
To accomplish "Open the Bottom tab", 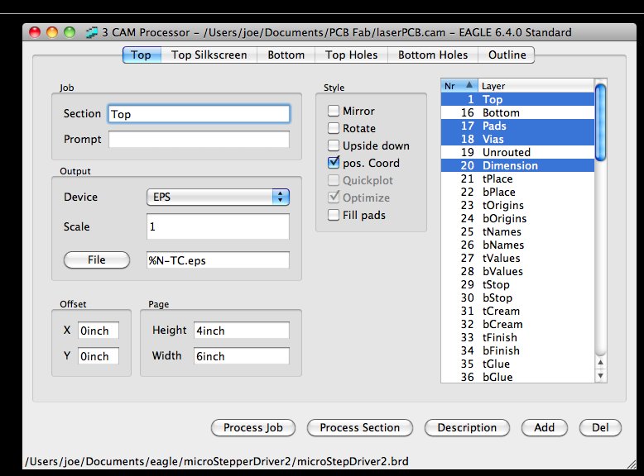I will 286,55.
